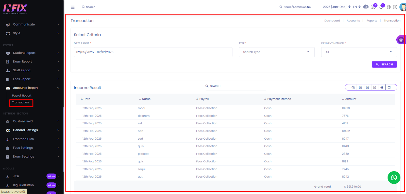Viewport: 406px width, 194px height.
Task: Open the 2025 [Jan-Dec] session dropdown
Action: pos(337,7)
